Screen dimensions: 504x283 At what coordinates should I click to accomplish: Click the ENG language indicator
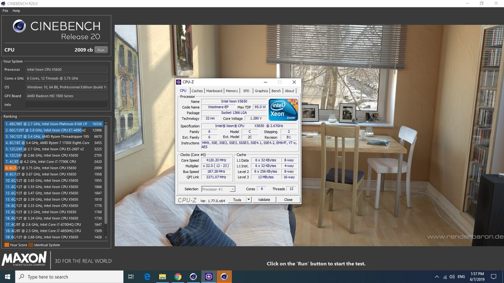[461, 277]
